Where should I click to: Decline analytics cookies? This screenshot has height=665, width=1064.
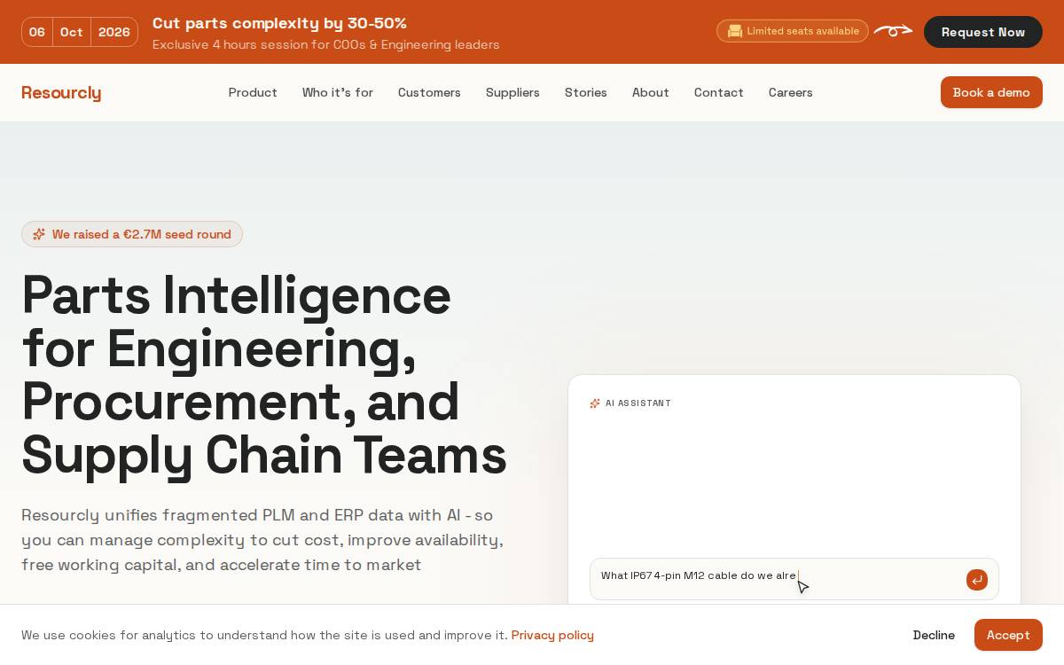click(x=934, y=635)
